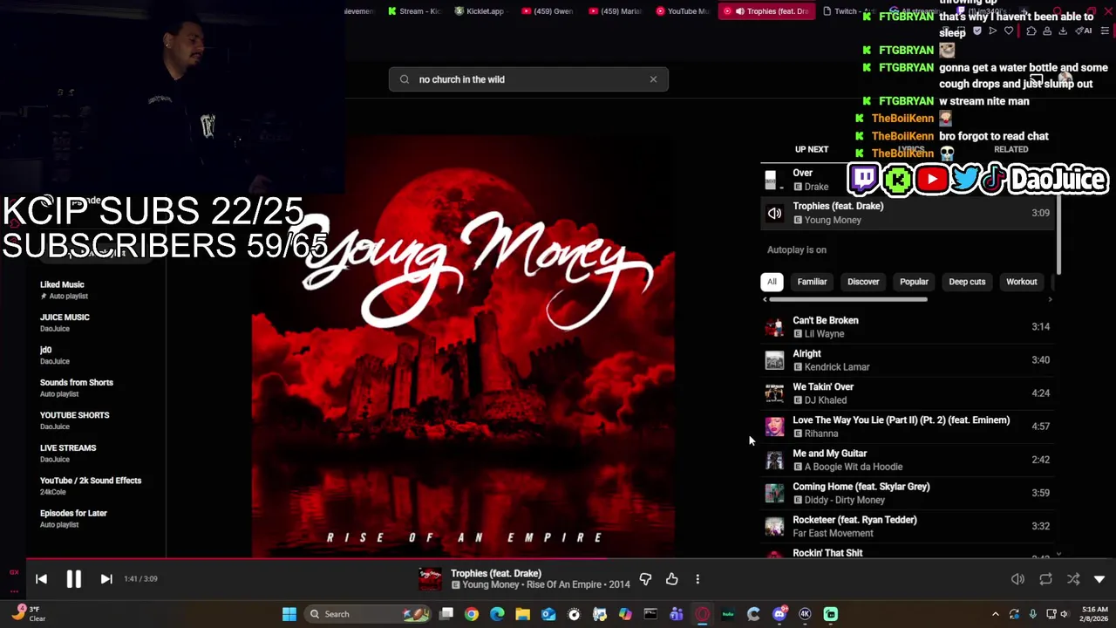Open the clock showing 5:16 AM

point(1094,614)
